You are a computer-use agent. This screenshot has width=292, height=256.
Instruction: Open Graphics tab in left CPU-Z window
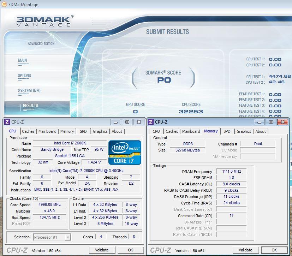[x=100, y=131]
